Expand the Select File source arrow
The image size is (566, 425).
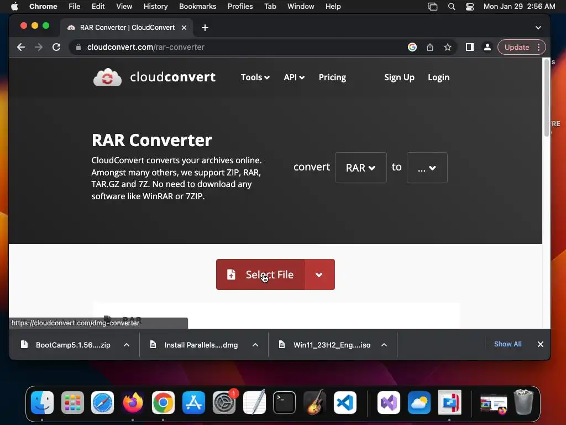coord(319,274)
